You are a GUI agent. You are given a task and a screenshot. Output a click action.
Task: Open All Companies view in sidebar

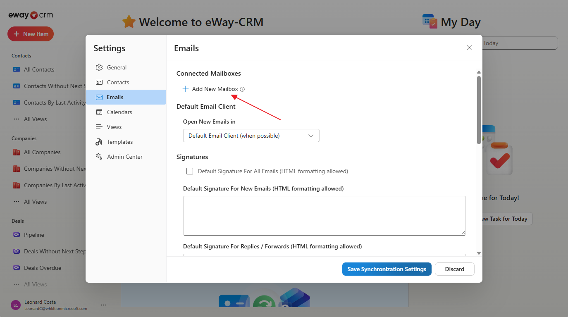42,152
